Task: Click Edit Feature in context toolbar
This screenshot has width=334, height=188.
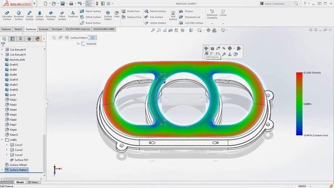Action: pyautogui.click(x=206, y=49)
